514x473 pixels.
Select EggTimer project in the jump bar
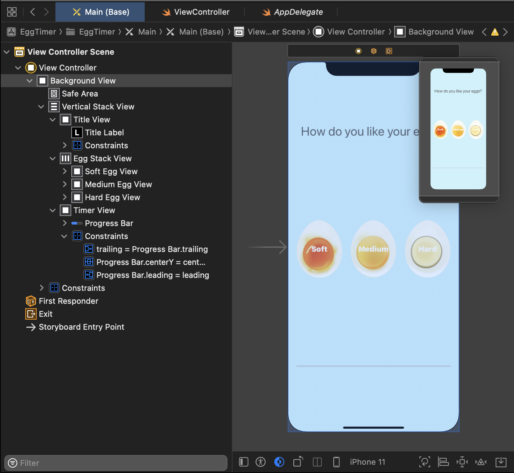[x=32, y=32]
